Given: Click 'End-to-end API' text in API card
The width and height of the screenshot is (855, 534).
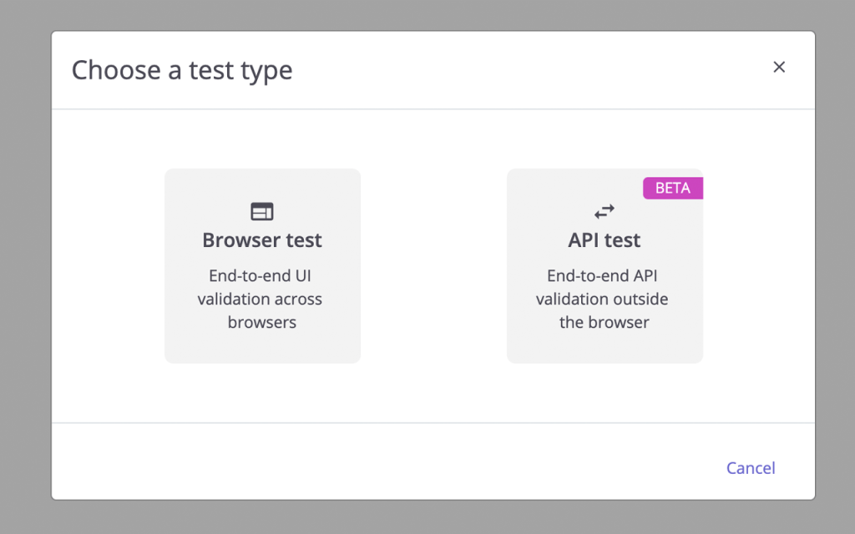Looking at the screenshot, I should [x=602, y=275].
